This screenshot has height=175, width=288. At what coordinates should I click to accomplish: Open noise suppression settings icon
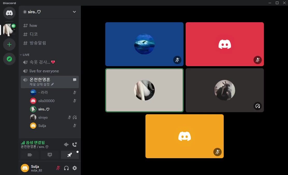tap(66, 144)
